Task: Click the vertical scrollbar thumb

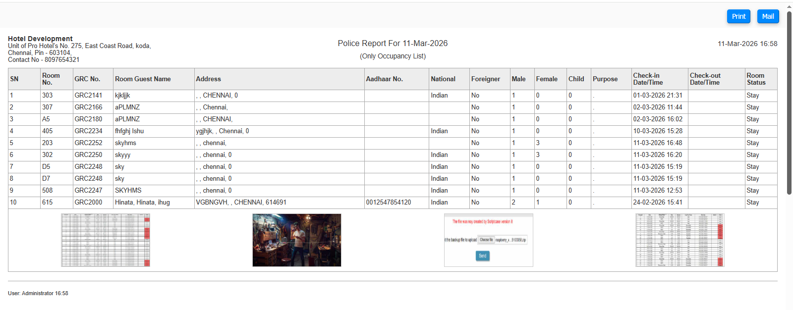Action: tap(789, 99)
